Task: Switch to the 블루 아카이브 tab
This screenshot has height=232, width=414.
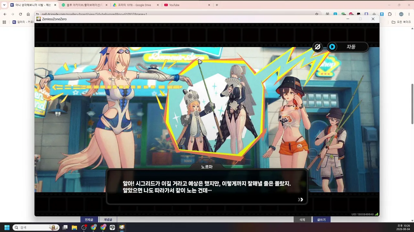Action: tap(85, 5)
